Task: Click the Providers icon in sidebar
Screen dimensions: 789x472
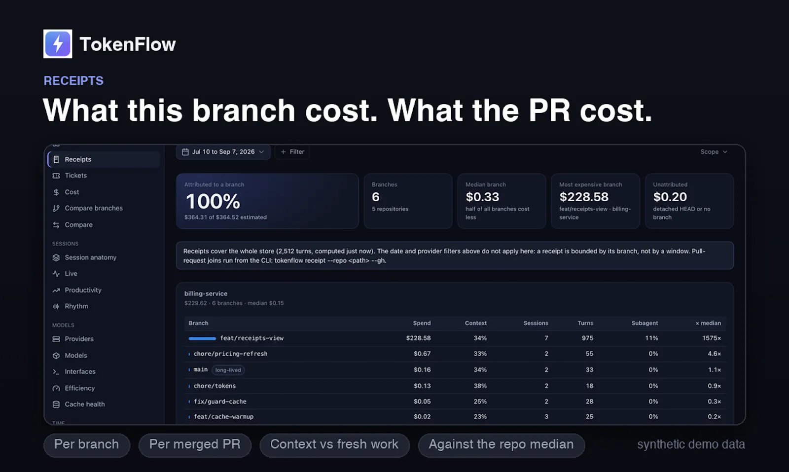Action: pyautogui.click(x=56, y=339)
